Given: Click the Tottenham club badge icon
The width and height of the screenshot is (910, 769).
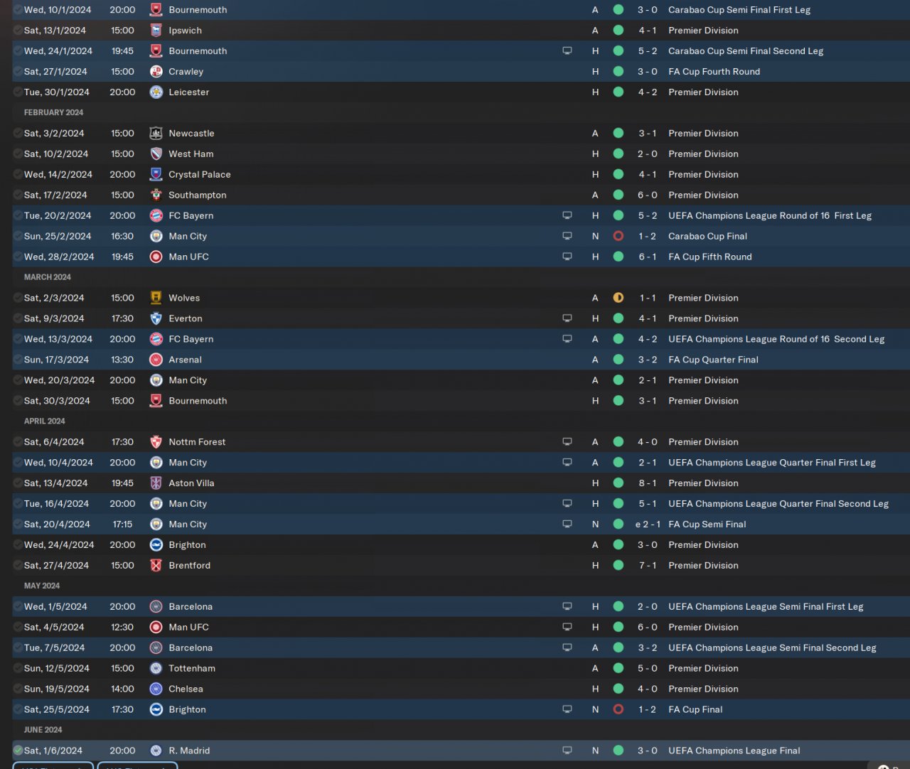Looking at the screenshot, I should [156, 668].
